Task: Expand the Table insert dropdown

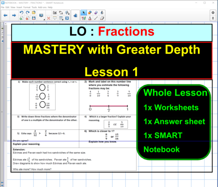Action: point(61,18)
